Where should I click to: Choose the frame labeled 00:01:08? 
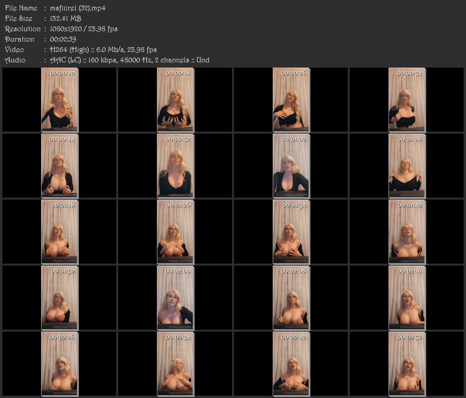tap(407, 166)
